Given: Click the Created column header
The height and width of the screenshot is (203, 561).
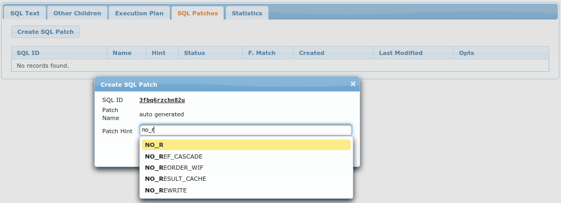Looking at the screenshot, I should coord(333,53).
